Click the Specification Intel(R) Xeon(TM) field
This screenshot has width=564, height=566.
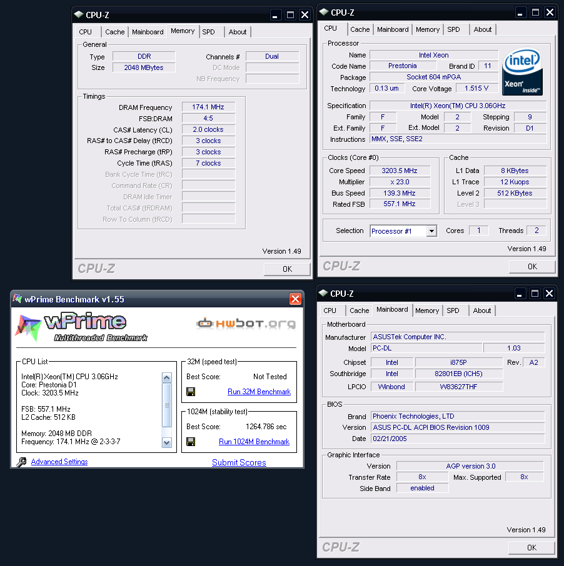pyautogui.click(x=458, y=106)
